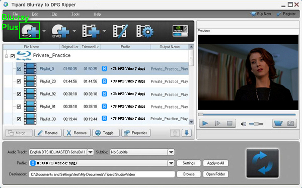Click the File Name column header
Screen dimensions: 302x188
[31, 47]
